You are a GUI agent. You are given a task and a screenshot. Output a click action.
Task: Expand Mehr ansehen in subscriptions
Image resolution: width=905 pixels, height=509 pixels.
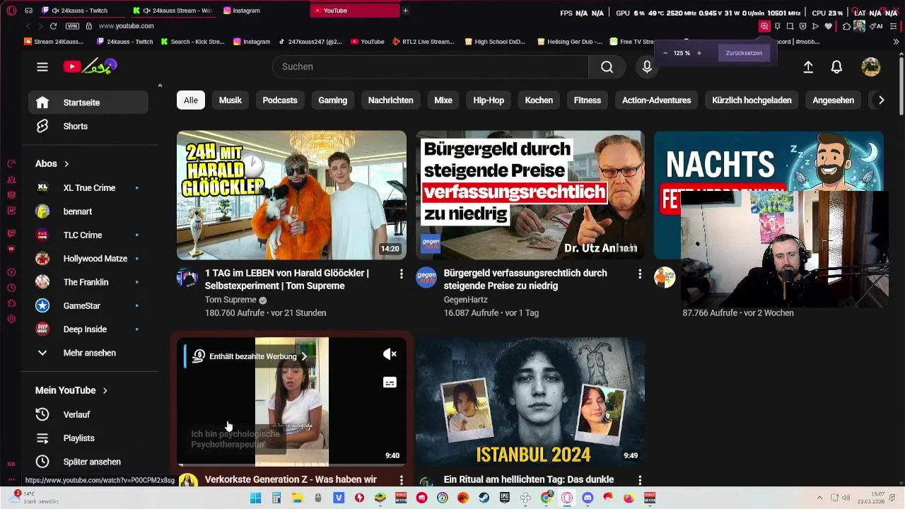pos(88,353)
